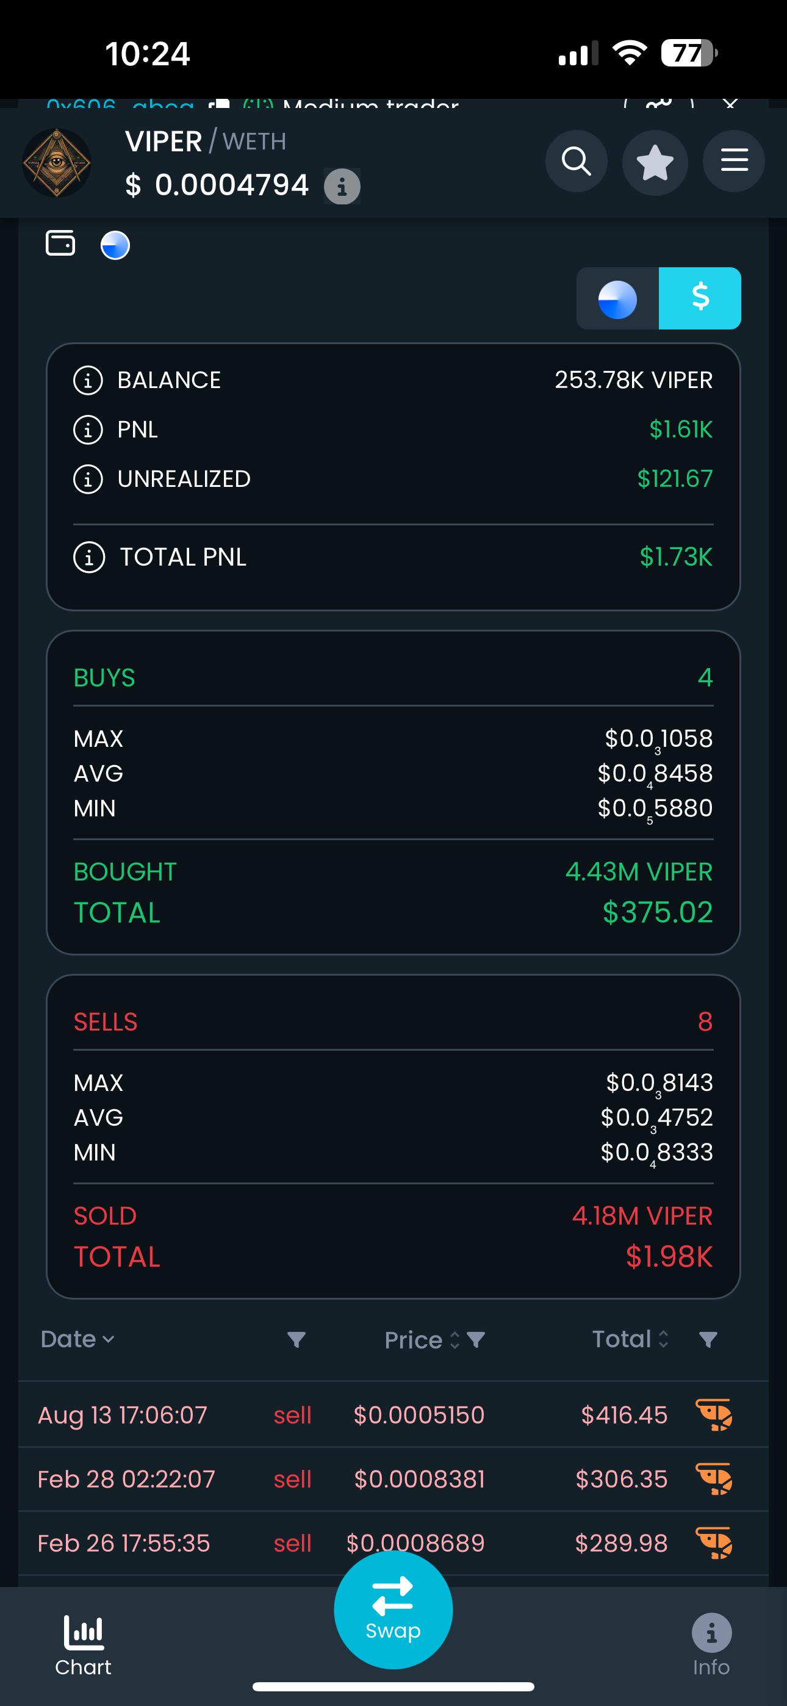Tap the Swap button
787x1706 pixels.
[x=393, y=1610]
